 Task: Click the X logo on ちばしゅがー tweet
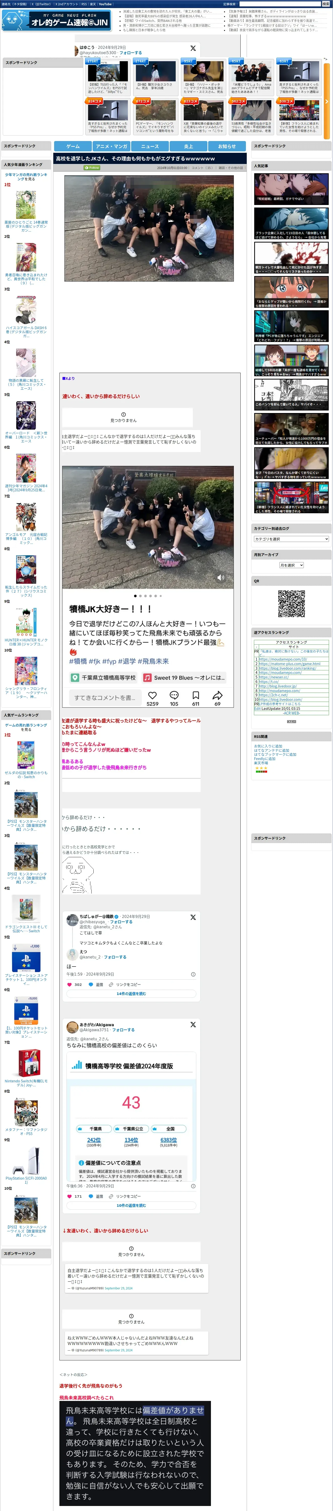click(x=193, y=917)
